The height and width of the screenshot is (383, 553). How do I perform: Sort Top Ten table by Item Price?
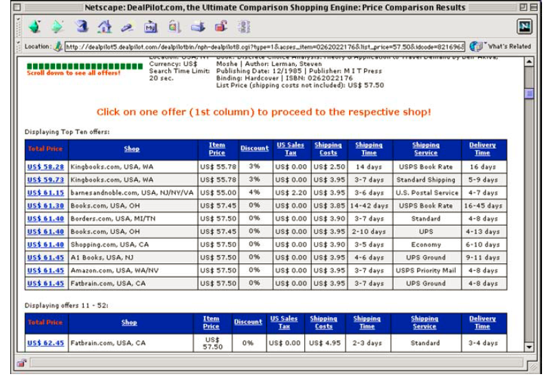coord(217,149)
